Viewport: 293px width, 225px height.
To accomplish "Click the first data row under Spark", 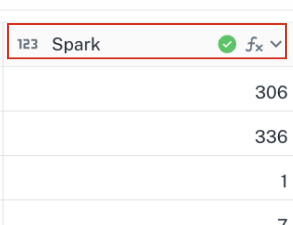I will (148, 89).
